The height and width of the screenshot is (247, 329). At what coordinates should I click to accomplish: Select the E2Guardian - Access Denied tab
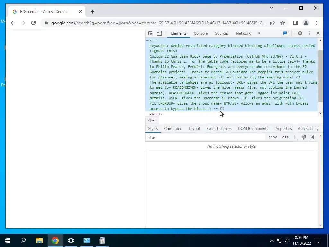coord(47,12)
